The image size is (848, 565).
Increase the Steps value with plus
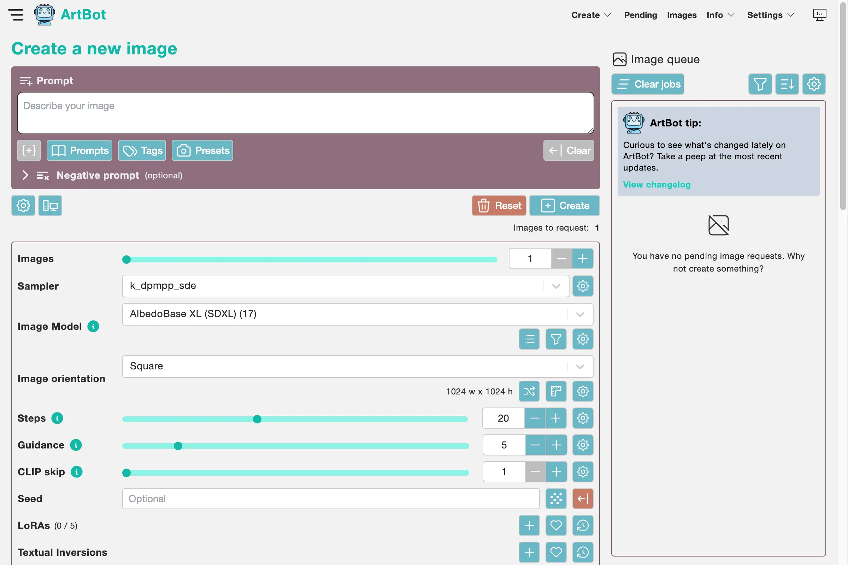[555, 418]
